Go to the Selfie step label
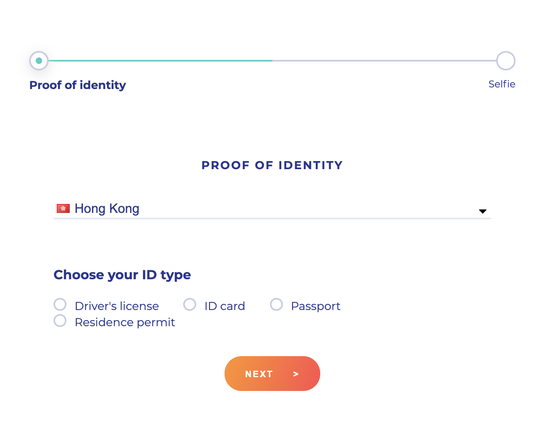This screenshot has height=429, width=548. point(502,84)
